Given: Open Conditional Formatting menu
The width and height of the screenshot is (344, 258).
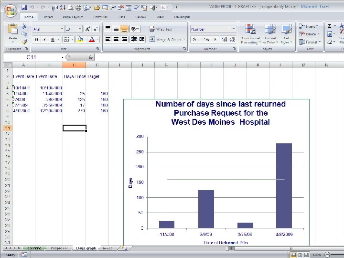Looking at the screenshot, I should tap(250, 34).
